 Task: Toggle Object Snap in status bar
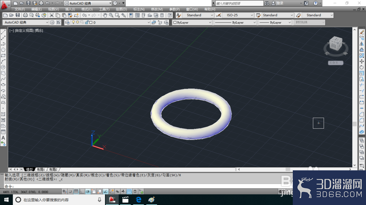(94, 192)
